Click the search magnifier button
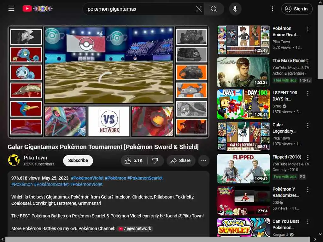This screenshot has width=323, height=242. pos(214,9)
